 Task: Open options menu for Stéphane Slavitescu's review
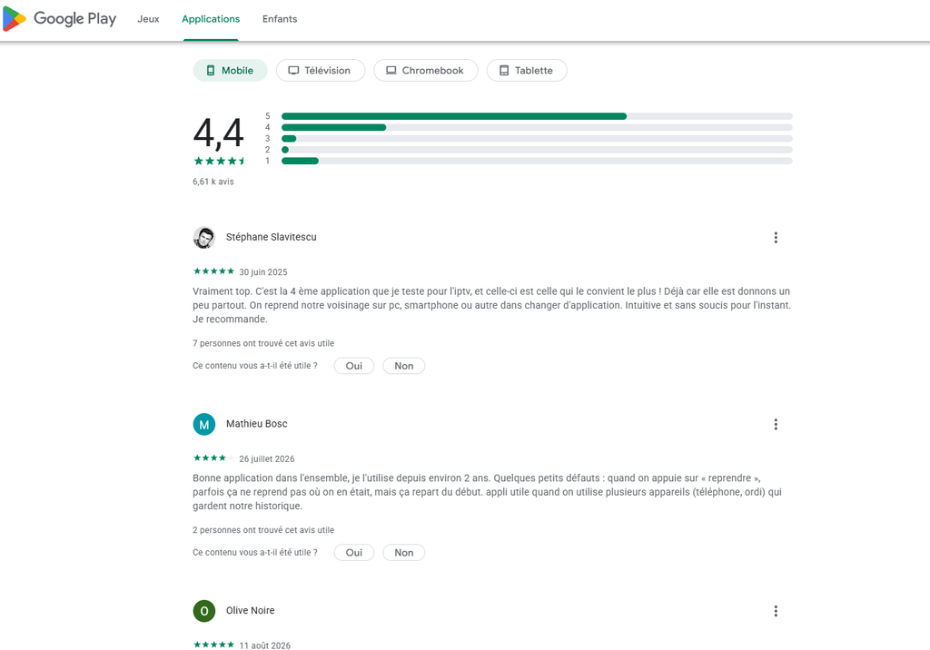coord(776,238)
